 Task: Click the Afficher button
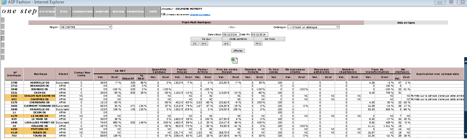pyautogui.click(x=238, y=51)
